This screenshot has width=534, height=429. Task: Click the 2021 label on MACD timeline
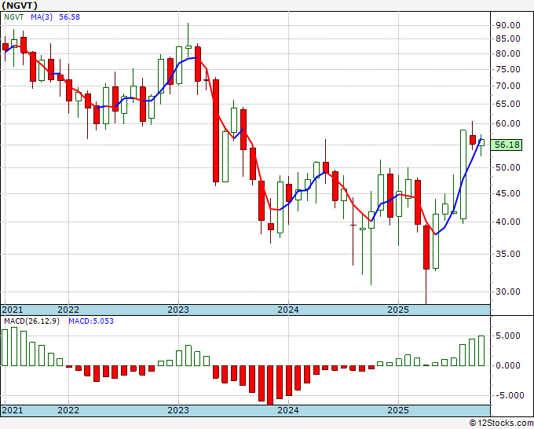coord(13,410)
